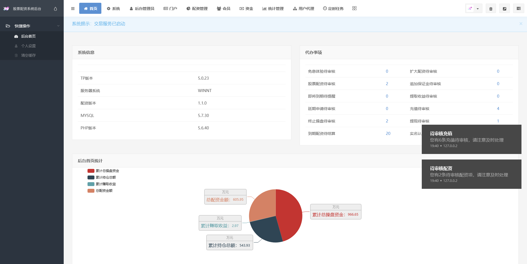
Task: Open the 用户代理 menu
Action: pos(304,9)
